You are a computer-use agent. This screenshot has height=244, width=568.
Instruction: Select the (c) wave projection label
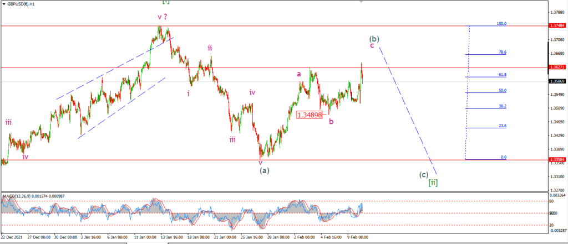pyautogui.click(x=423, y=175)
